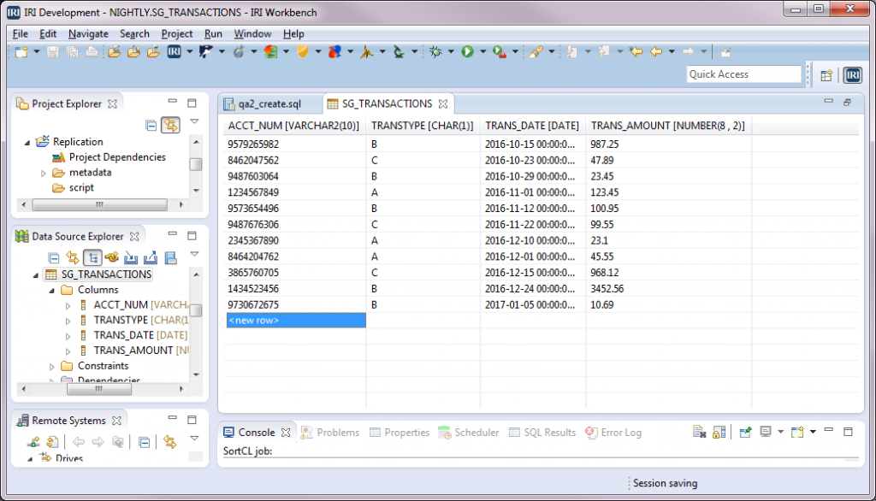Activate the IRI perspective button top right
The height and width of the screenshot is (501, 876).
pos(853,74)
